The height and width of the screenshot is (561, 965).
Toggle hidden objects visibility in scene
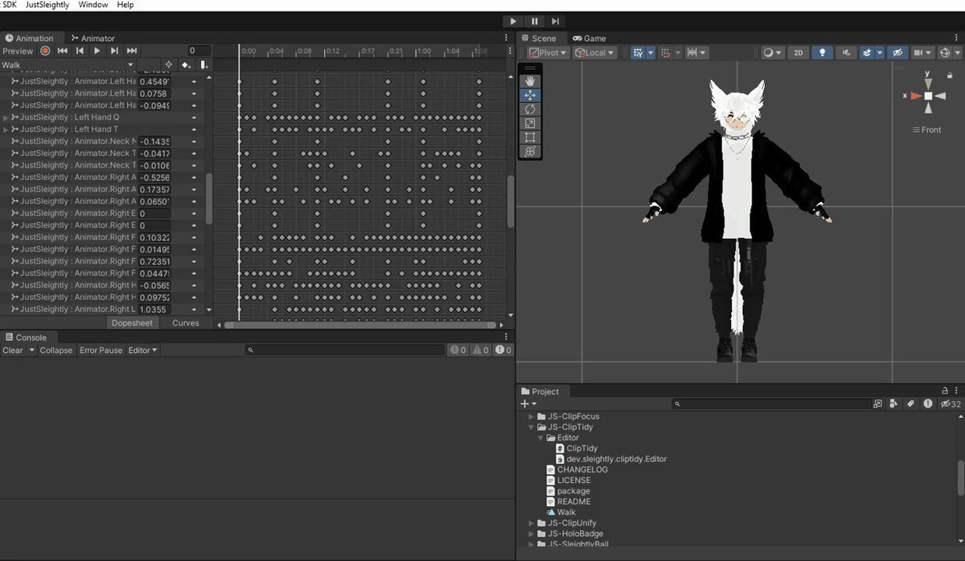click(898, 52)
